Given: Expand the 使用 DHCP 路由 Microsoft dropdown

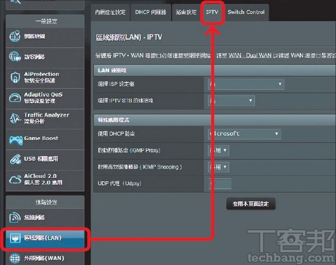Looking at the screenshot, I should (x=244, y=134).
